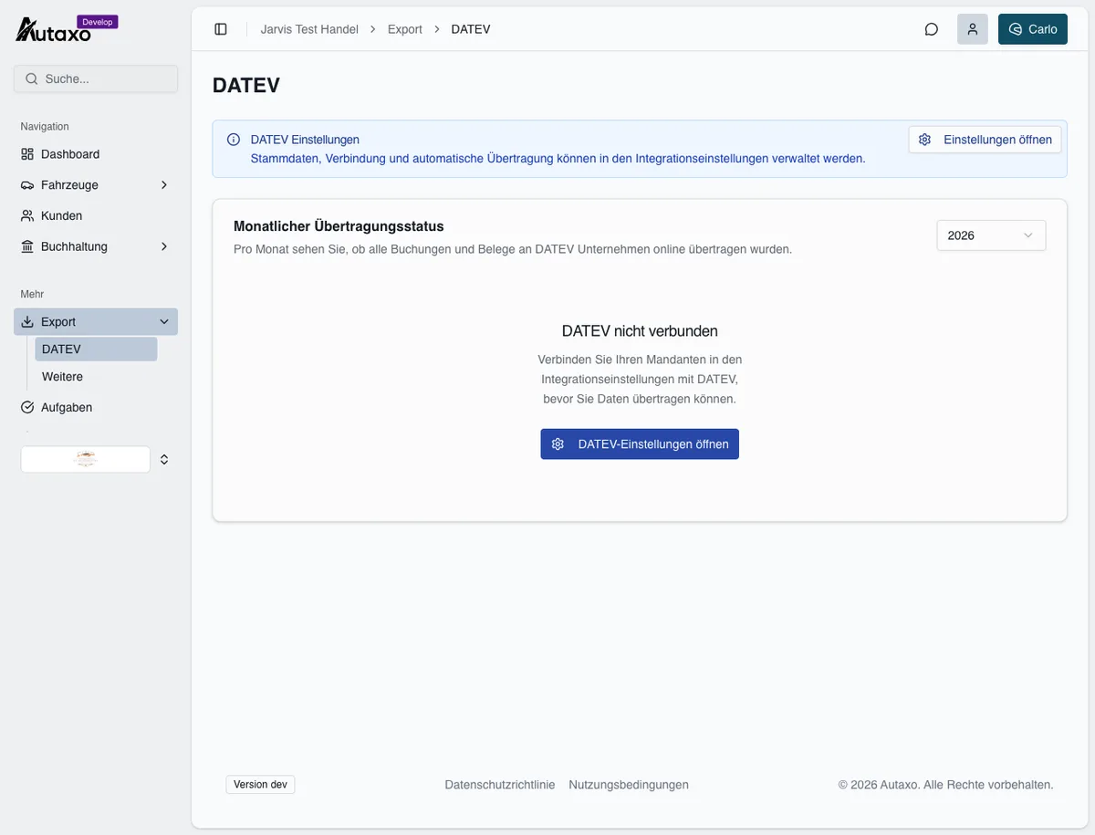Click the info icon in banner
The width and height of the screenshot is (1095, 835).
[x=234, y=140]
